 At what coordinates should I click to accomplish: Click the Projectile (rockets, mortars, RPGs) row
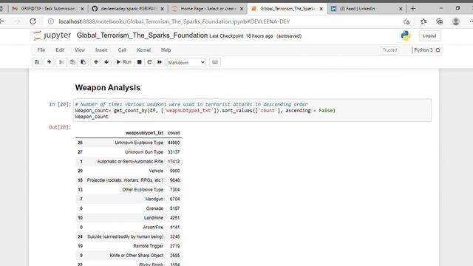(x=128, y=180)
